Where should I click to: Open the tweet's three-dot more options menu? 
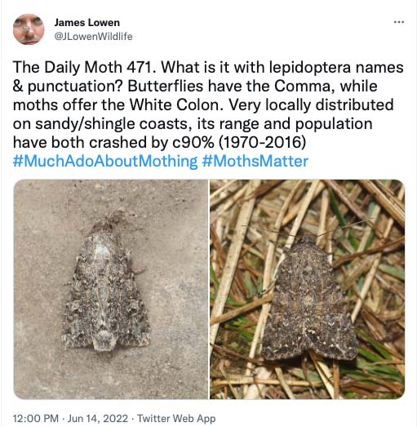pyautogui.click(x=399, y=22)
